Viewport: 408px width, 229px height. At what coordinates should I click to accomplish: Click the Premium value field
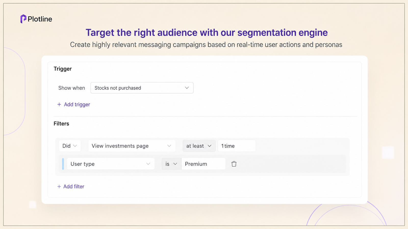pyautogui.click(x=203, y=164)
